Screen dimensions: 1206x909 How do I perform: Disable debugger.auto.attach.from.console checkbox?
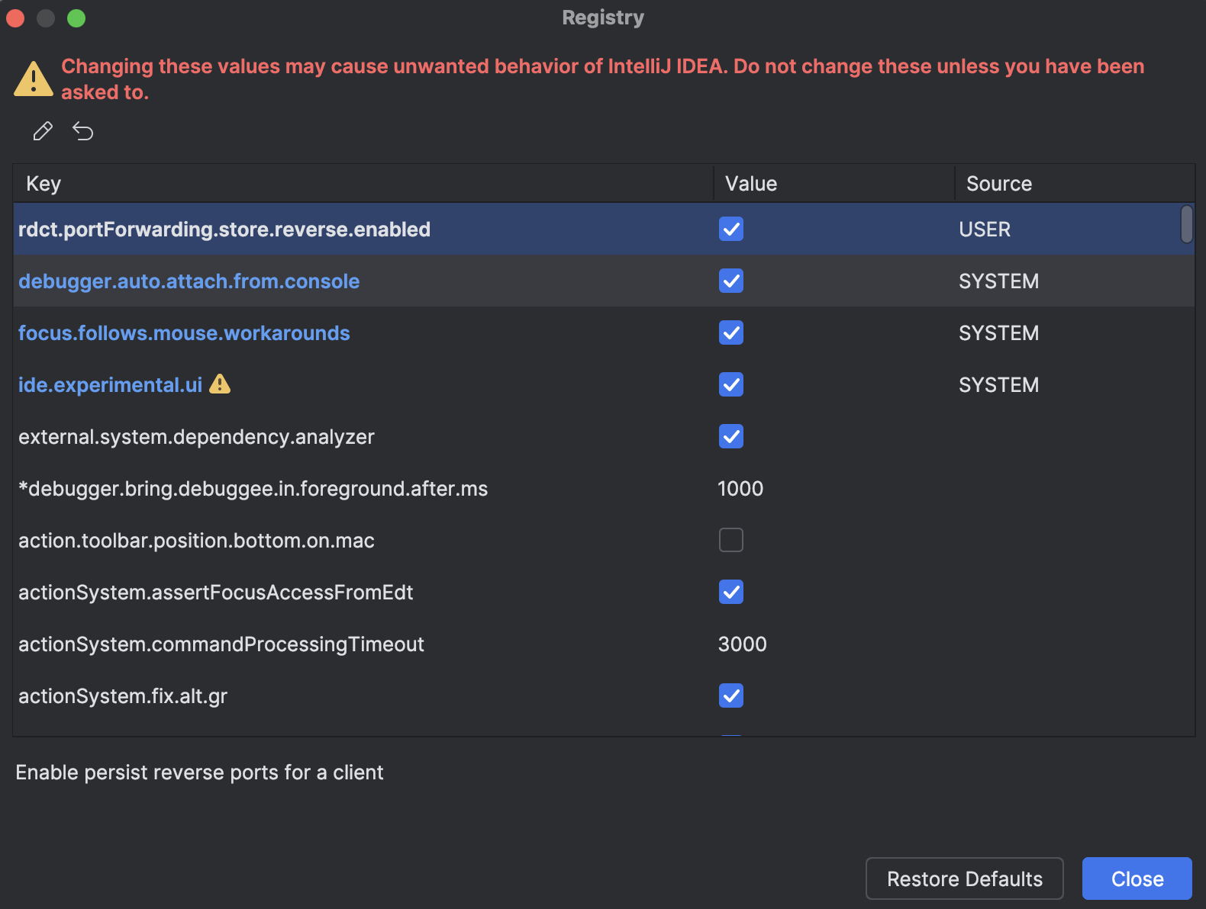click(730, 281)
